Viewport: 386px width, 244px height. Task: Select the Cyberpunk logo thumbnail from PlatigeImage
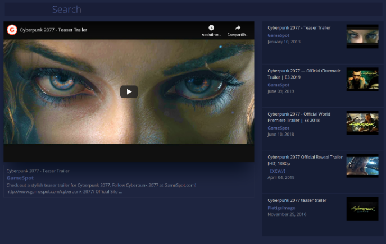(362, 209)
